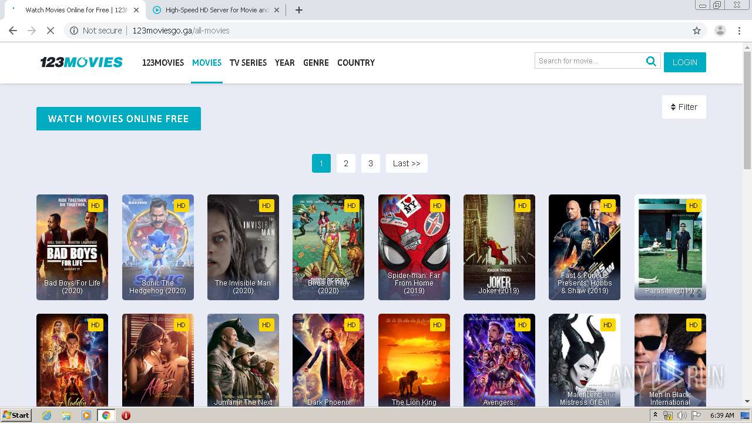Open the Birds Of Prey poster
This screenshot has width=752, height=423.
328,247
